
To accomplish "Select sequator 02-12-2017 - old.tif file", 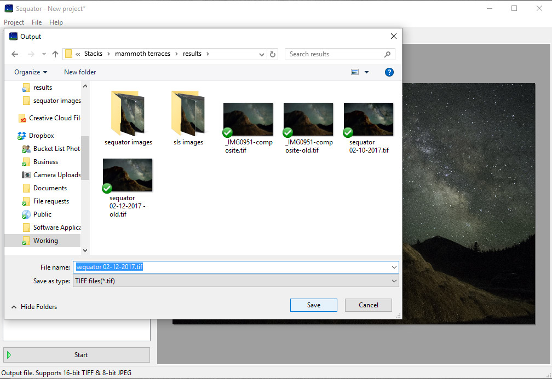I will pyautogui.click(x=128, y=188).
